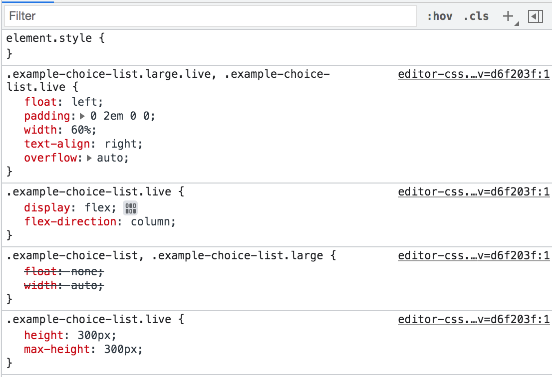Viewport: 552px width, 377px height.
Task: Open the editor-css source link for .example-choice-list.large.live rule
Action: pos(474,74)
